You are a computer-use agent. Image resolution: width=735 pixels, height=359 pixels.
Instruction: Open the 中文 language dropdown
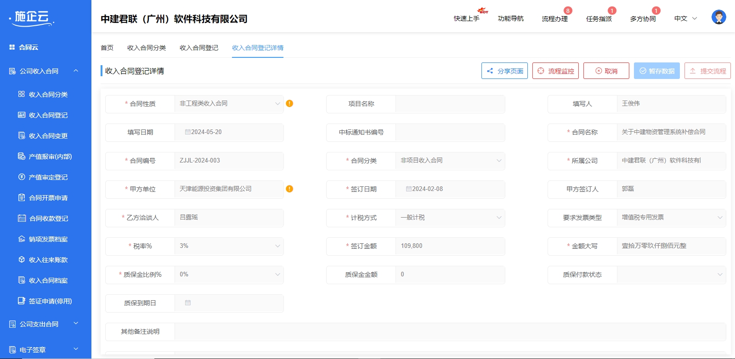tap(685, 18)
